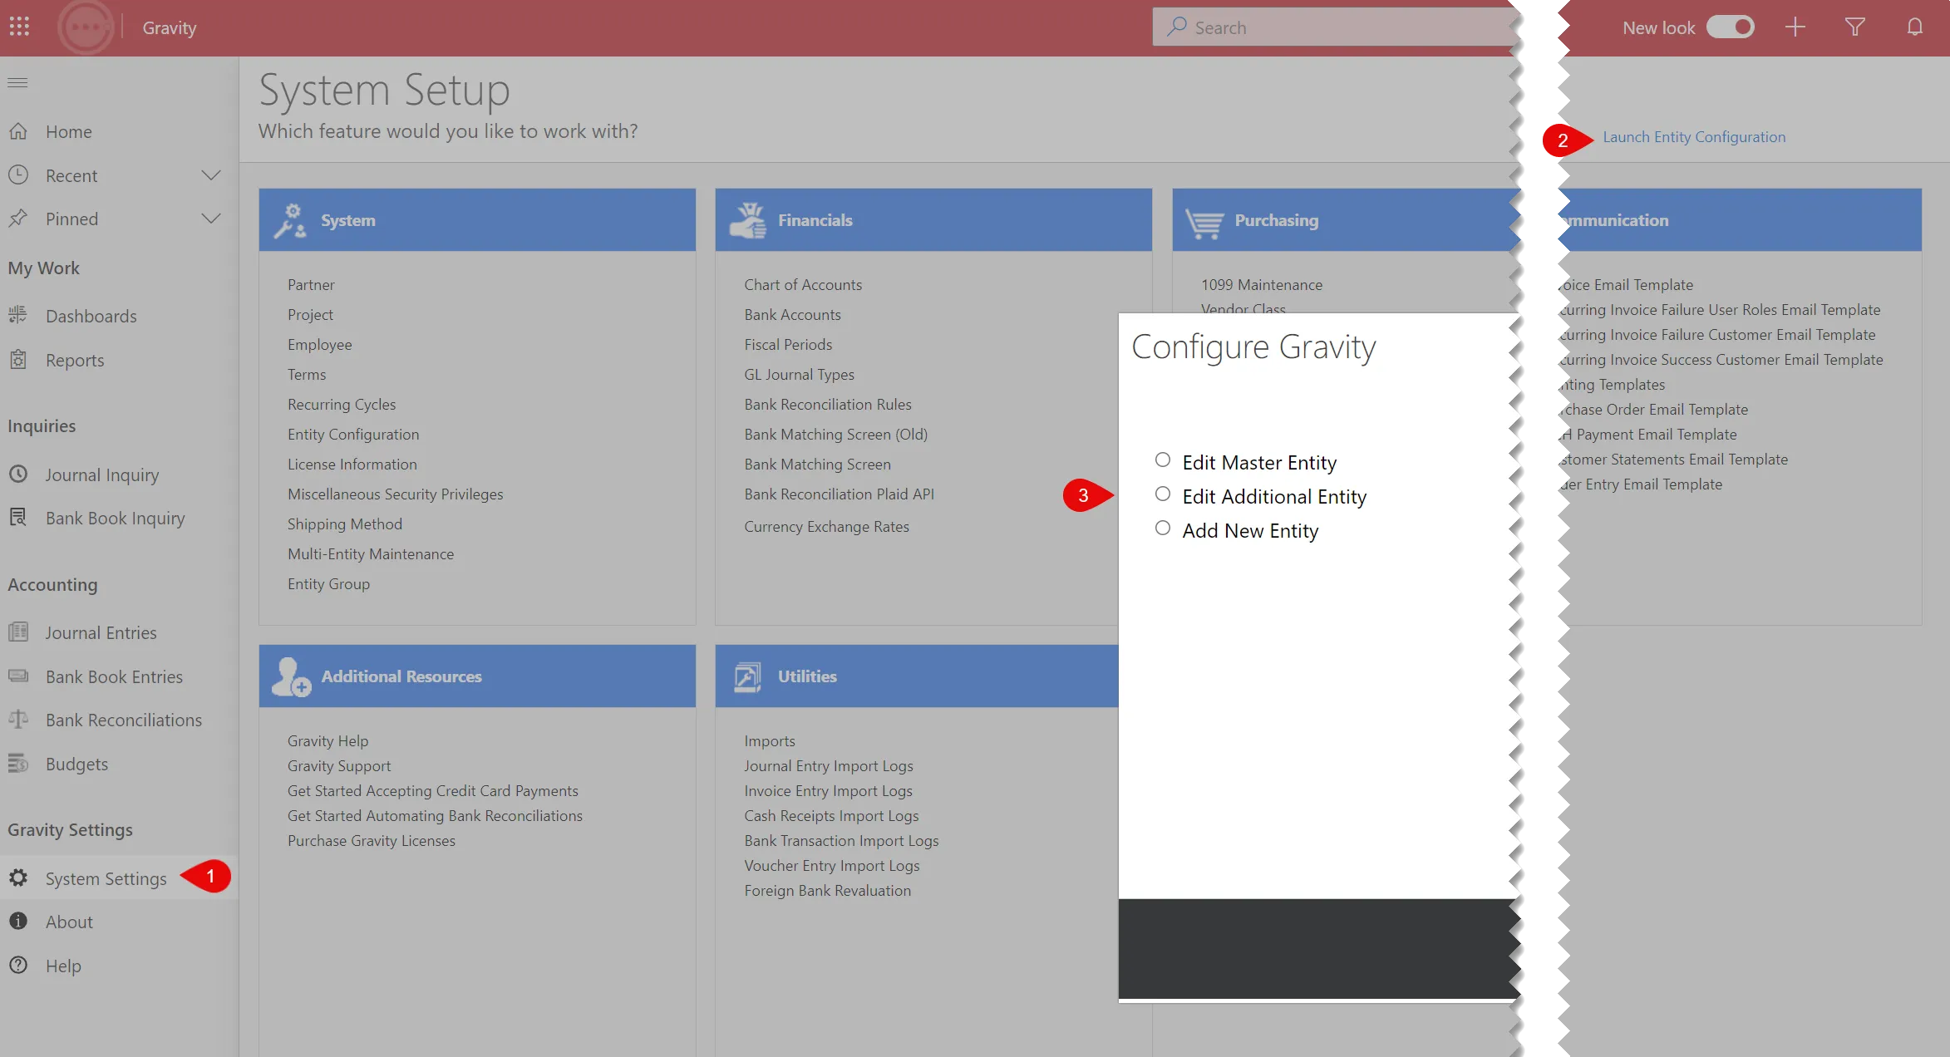The height and width of the screenshot is (1057, 1950).
Task: Open Chart of Accounts link
Action: tap(803, 284)
